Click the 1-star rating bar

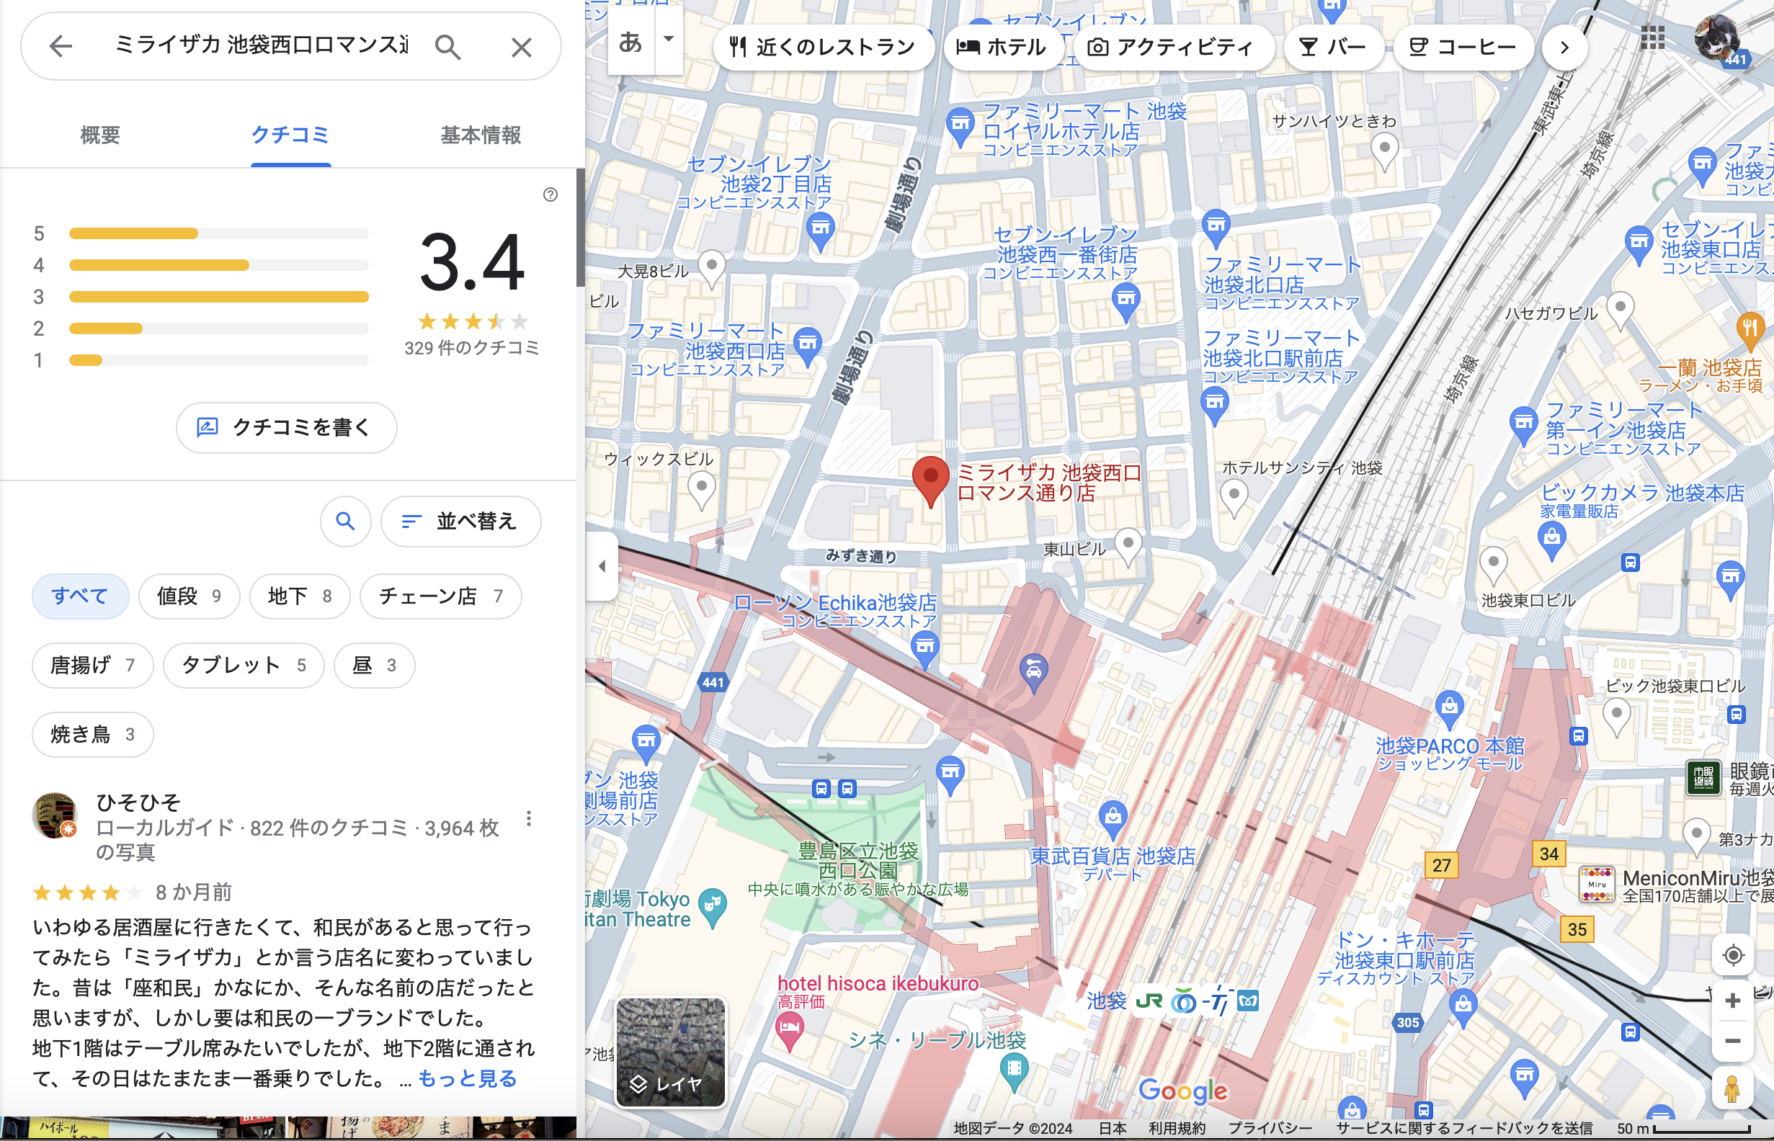click(218, 360)
